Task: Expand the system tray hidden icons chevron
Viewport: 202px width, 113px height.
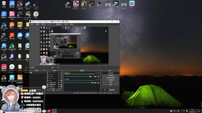Action: pos(181,111)
